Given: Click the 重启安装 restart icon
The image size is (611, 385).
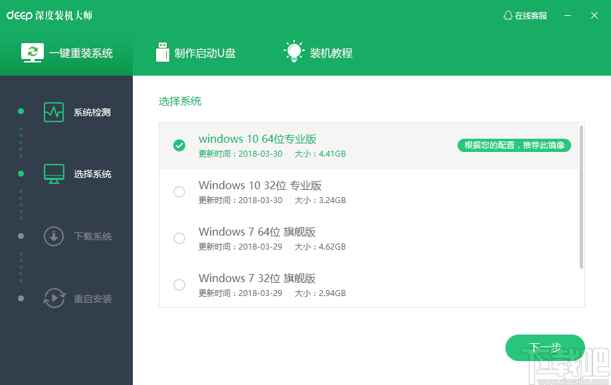Looking at the screenshot, I should point(54,298).
